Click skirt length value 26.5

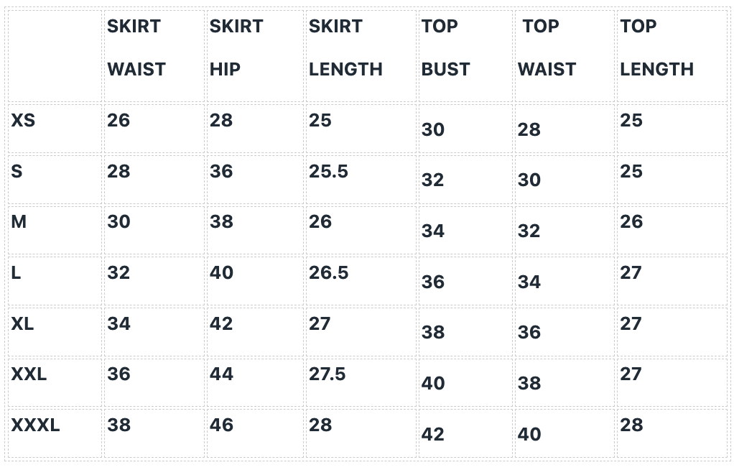click(329, 272)
